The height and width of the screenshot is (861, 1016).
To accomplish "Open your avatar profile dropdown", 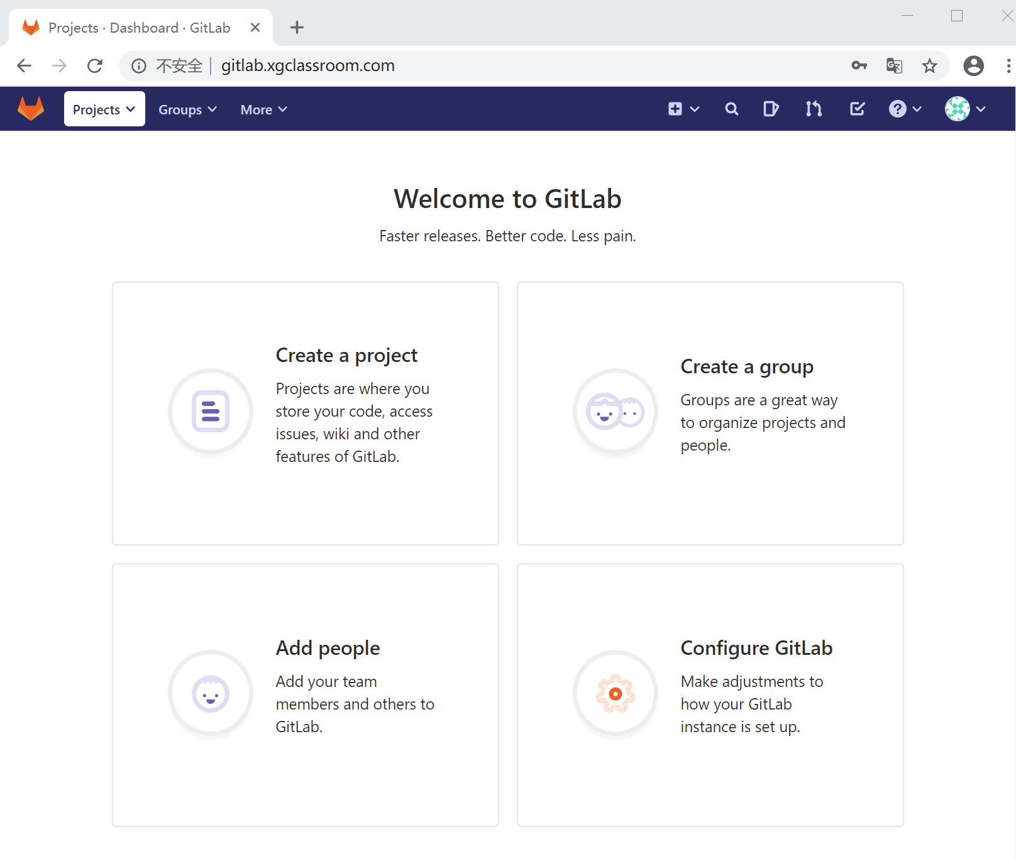I will tap(963, 109).
